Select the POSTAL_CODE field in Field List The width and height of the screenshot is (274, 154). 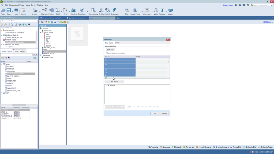tap(48, 53)
